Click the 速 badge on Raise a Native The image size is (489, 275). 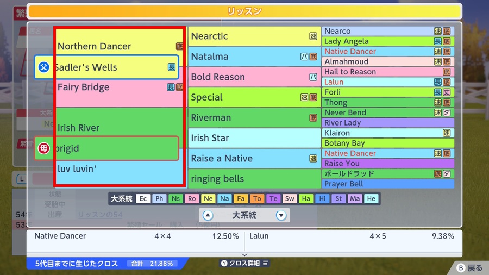[x=313, y=158]
